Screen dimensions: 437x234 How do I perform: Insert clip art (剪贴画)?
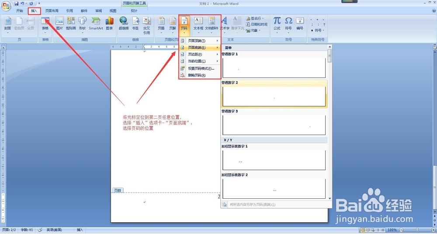point(71,24)
